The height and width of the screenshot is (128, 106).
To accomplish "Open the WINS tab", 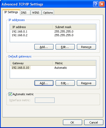I will [36, 13].
